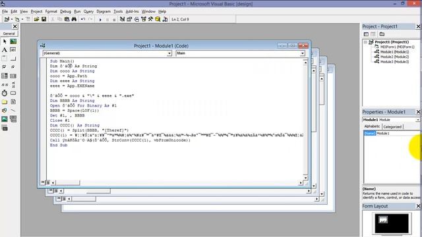Screen dimensions: 422x237
Task: Open Module1 object dropdown in Properties
Action: 417,120
